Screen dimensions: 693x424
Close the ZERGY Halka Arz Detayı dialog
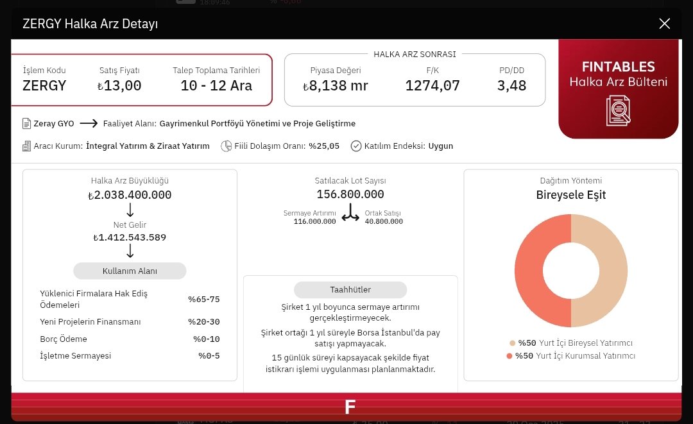pyautogui.click(x=664, y=23)
